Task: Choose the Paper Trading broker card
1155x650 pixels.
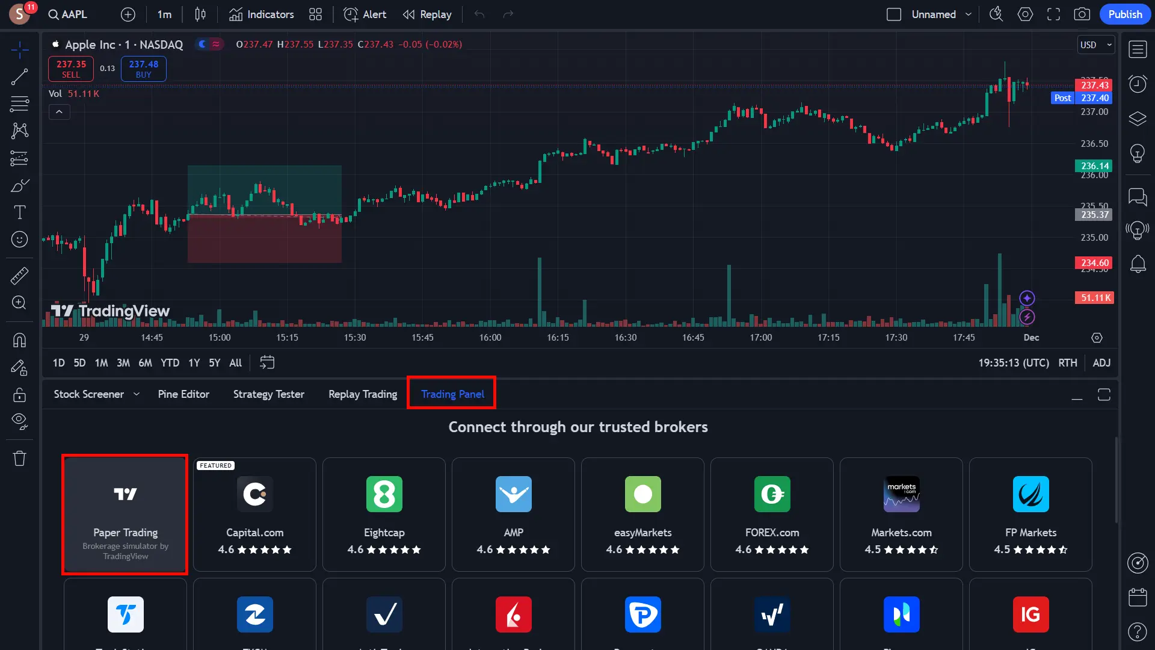Action: [125, 515]
